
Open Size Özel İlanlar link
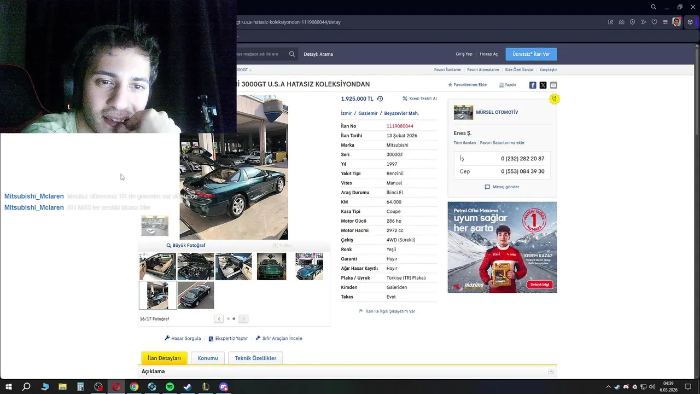click(519, 69)
